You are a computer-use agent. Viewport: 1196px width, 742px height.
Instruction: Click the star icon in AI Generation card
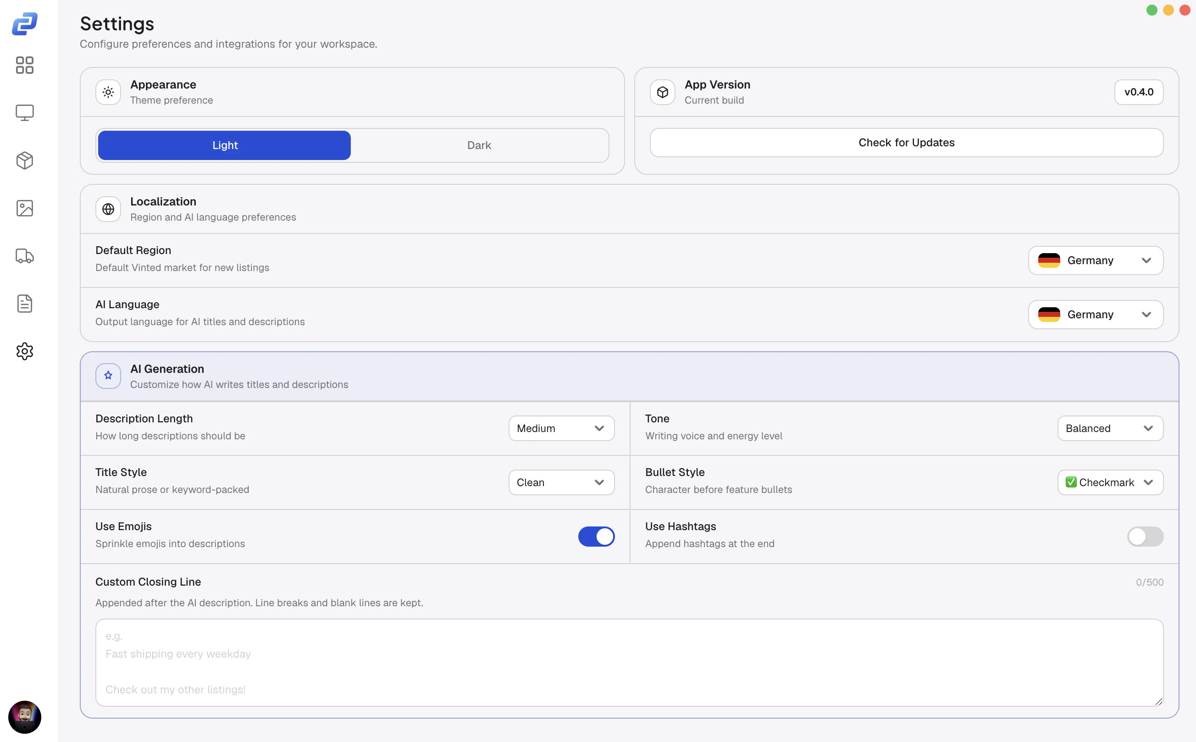pos(108,376)
